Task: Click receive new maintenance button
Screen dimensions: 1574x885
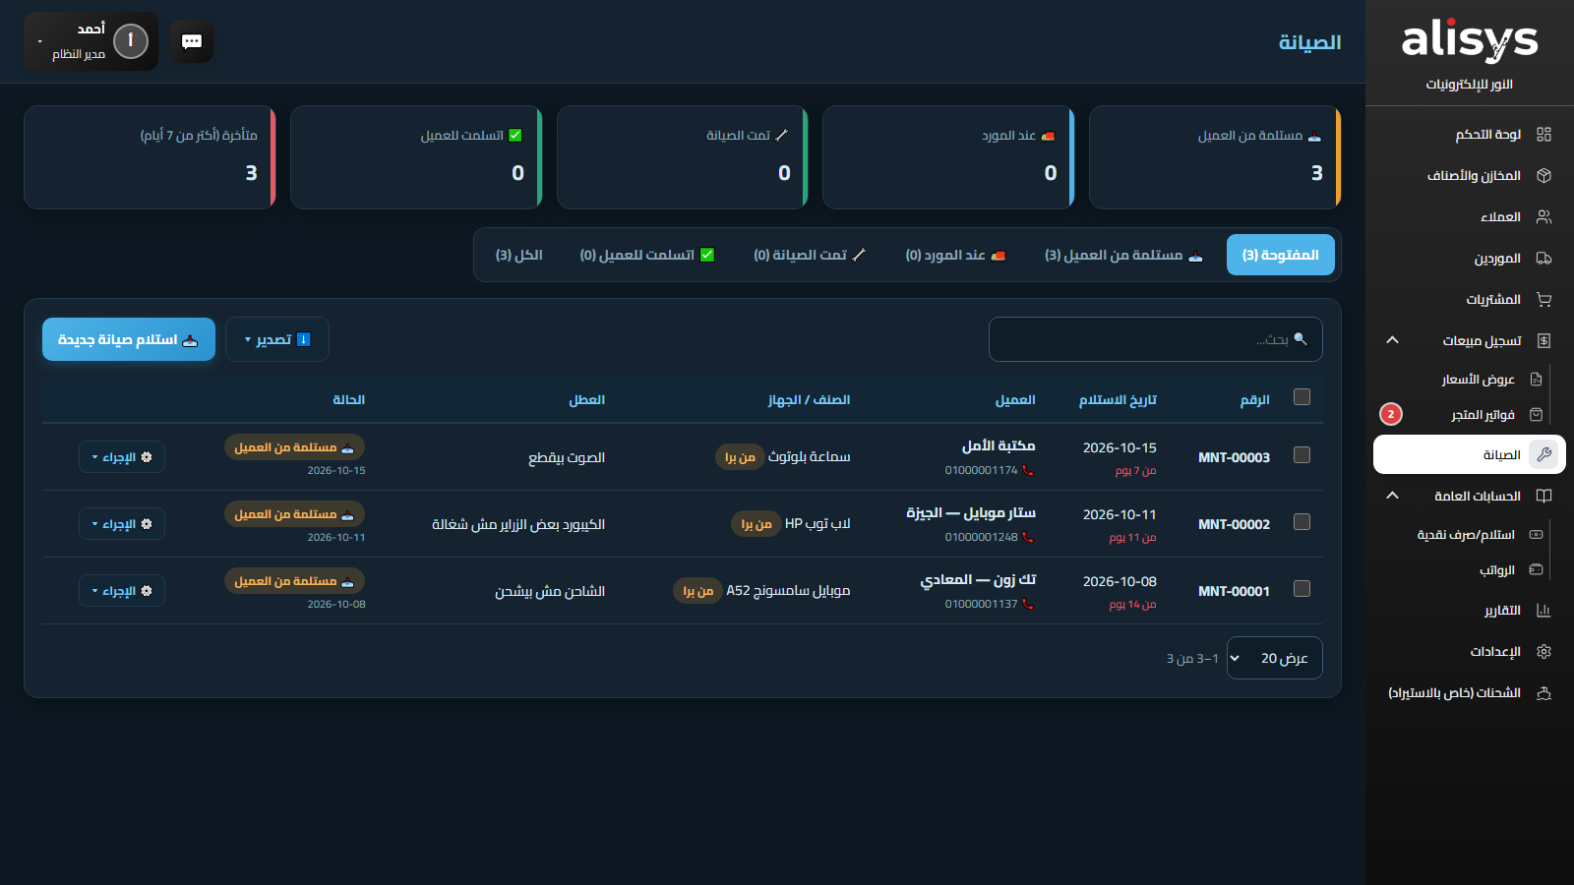Action: [129, 339]
